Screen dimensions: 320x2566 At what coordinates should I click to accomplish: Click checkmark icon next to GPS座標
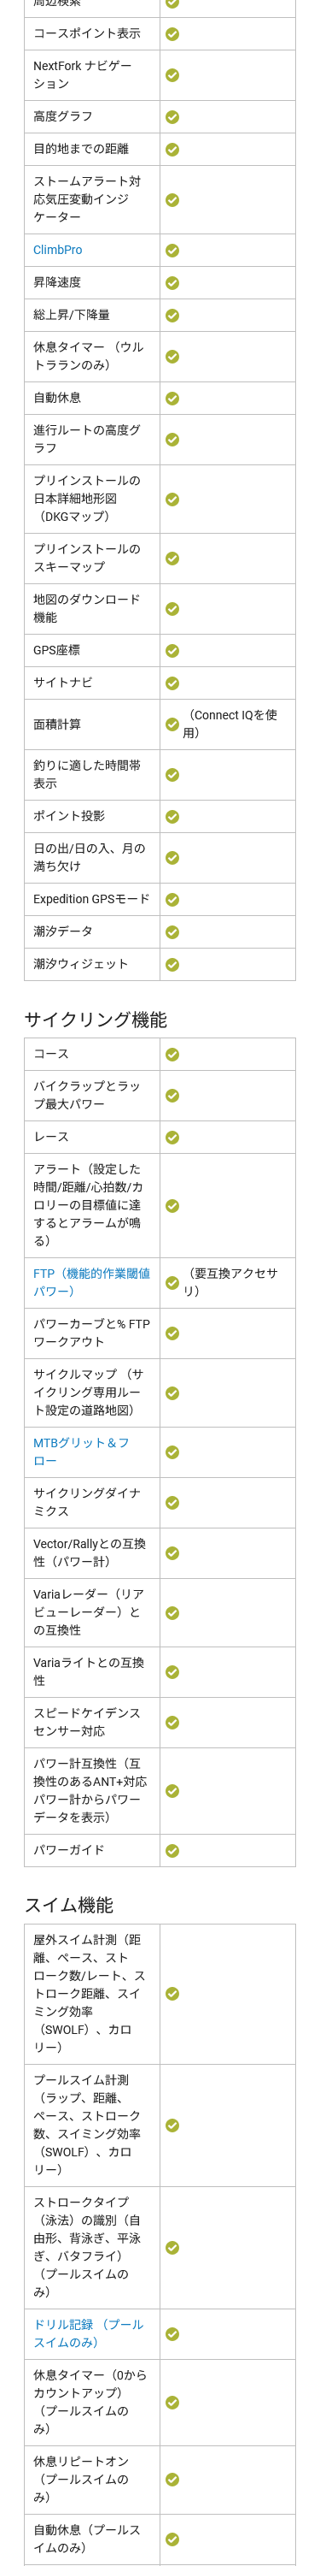(172, 650)
